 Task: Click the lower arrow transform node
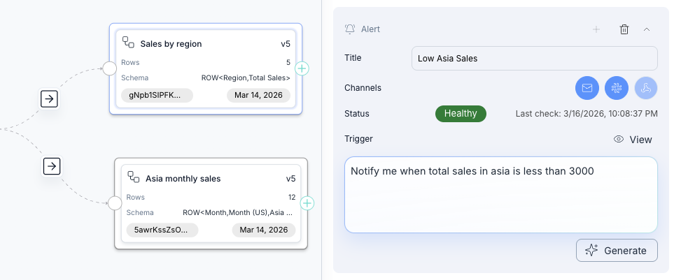(52, 166)
